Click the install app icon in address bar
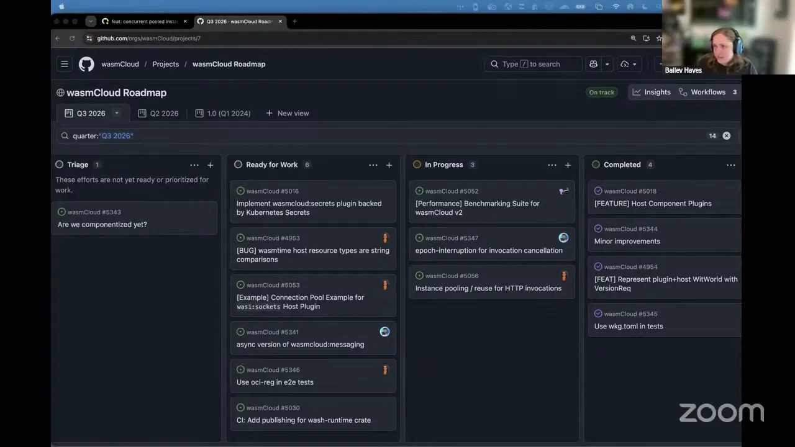The height and width of the screenshot is (447, 795). 647,38
